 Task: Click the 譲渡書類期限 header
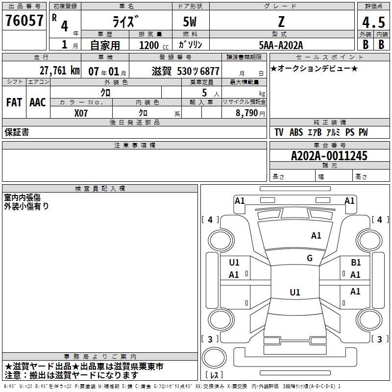pyautogui.click(x=244, y=57)
